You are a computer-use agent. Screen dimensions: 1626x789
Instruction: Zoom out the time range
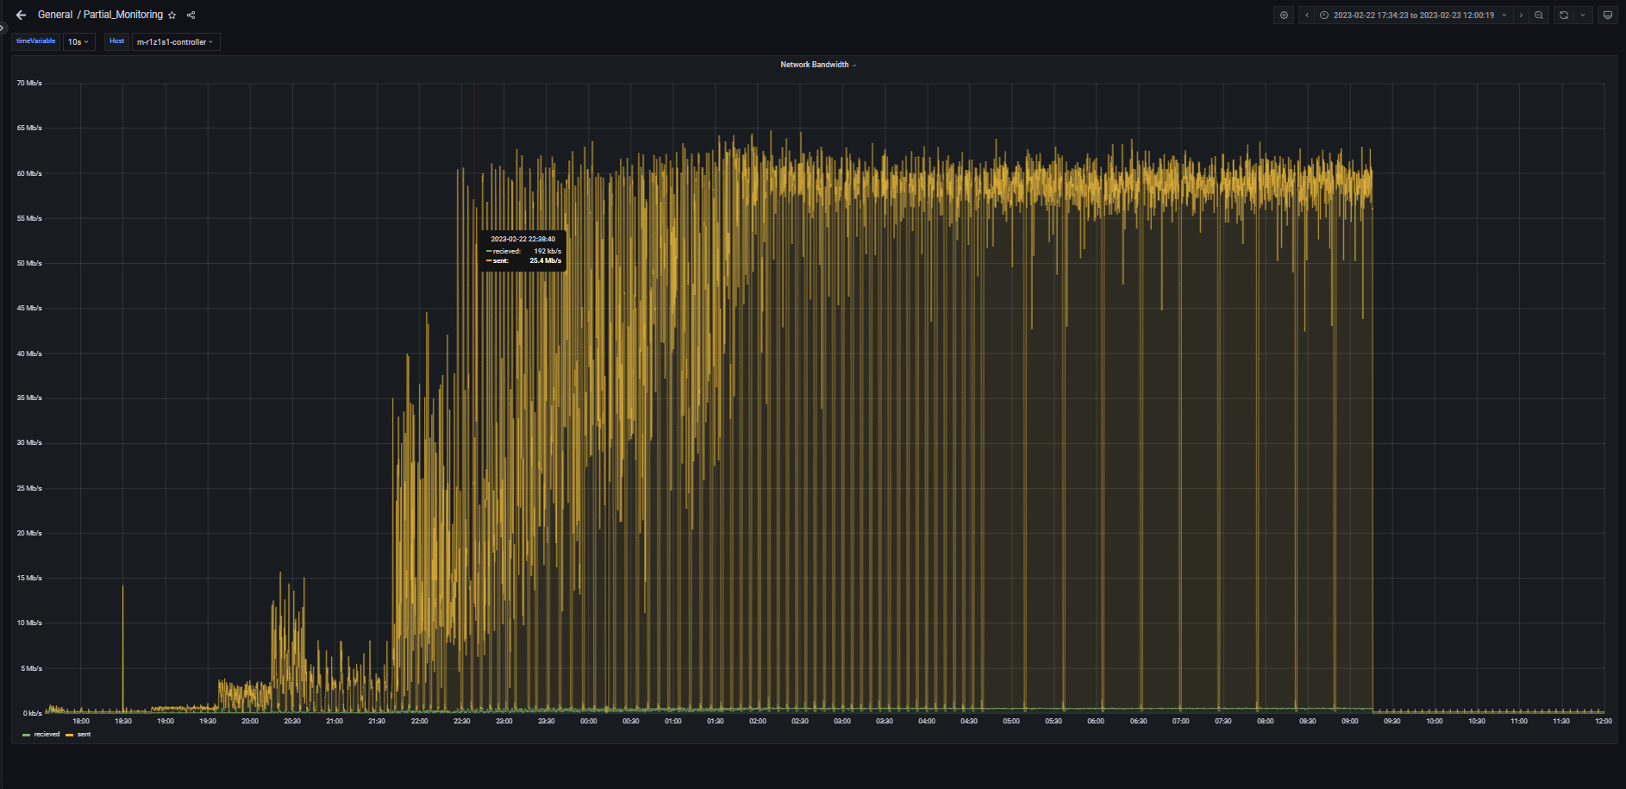tap(1539, 16)
